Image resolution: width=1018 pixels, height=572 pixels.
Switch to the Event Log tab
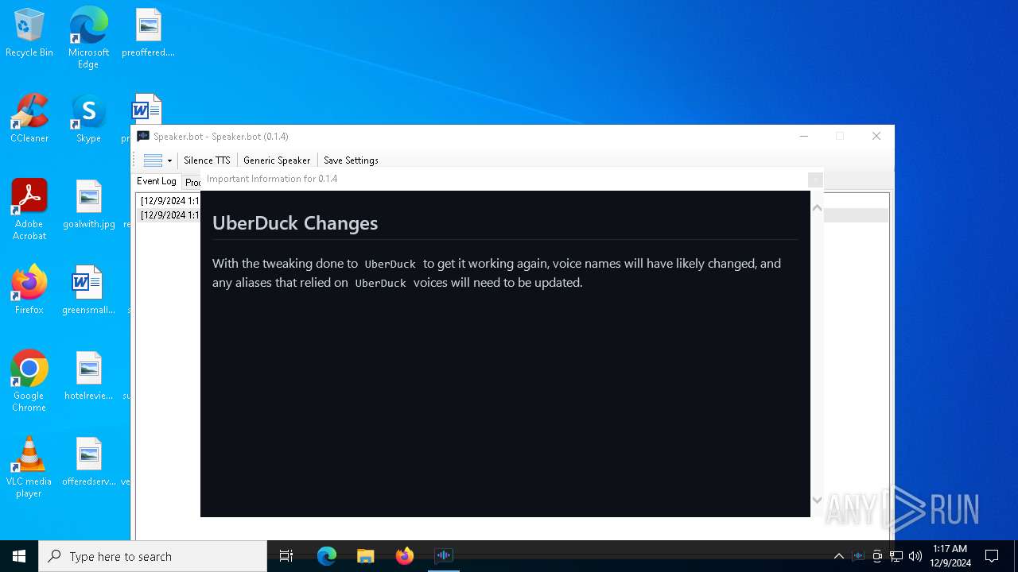point(157,181)
